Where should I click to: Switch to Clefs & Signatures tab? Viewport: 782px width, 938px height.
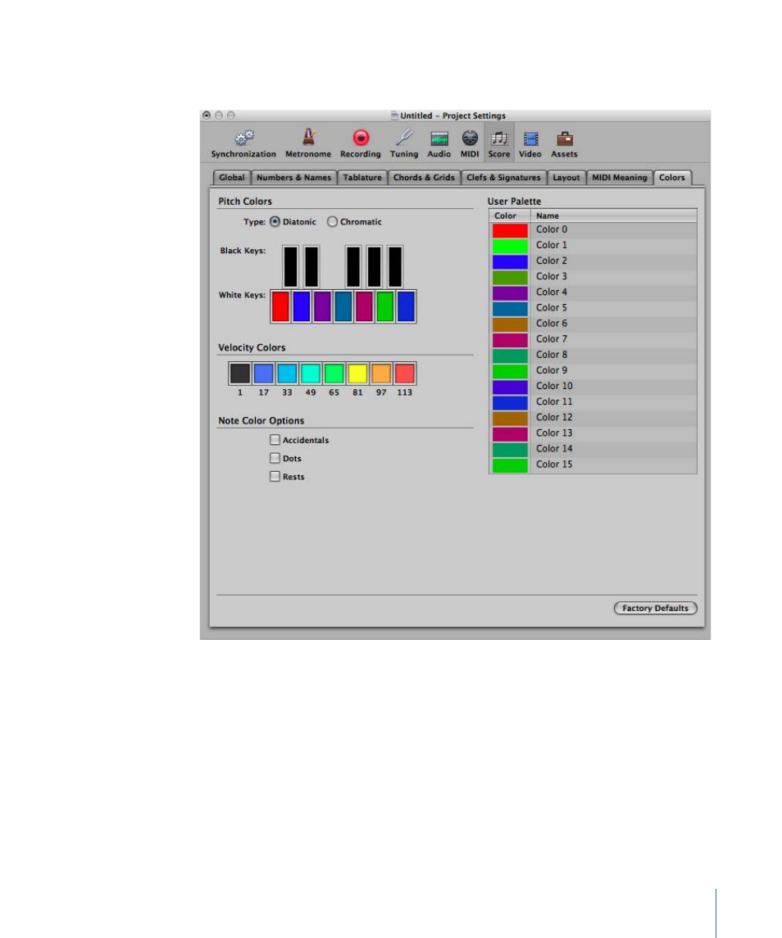(x=503, y=178)
